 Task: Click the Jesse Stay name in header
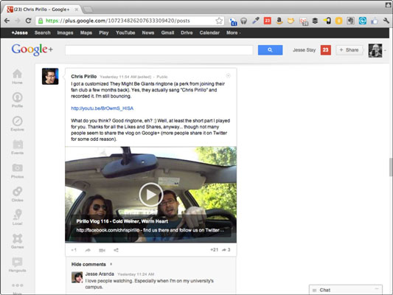pos(304,50)
